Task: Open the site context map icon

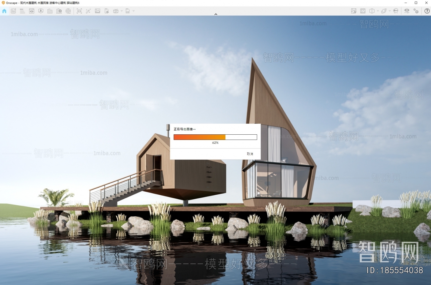Action: 354,11
